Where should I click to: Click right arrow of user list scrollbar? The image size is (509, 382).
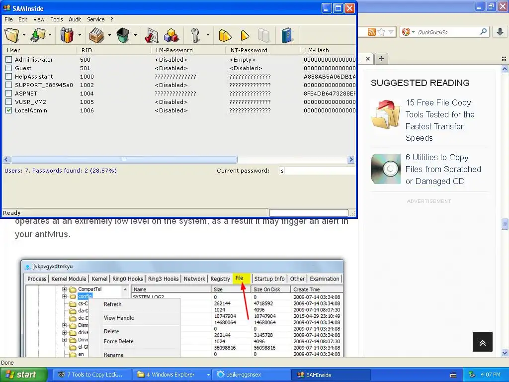(x=351, y=160)
